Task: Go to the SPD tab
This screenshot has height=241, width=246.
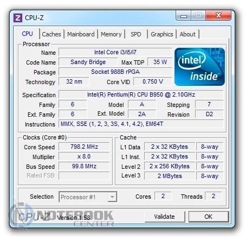Action: point(136,34)
